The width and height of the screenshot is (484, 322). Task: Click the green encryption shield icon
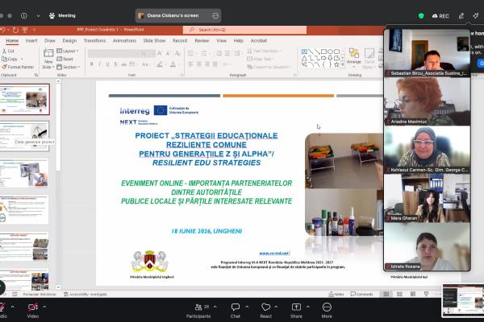click(421, 16)
